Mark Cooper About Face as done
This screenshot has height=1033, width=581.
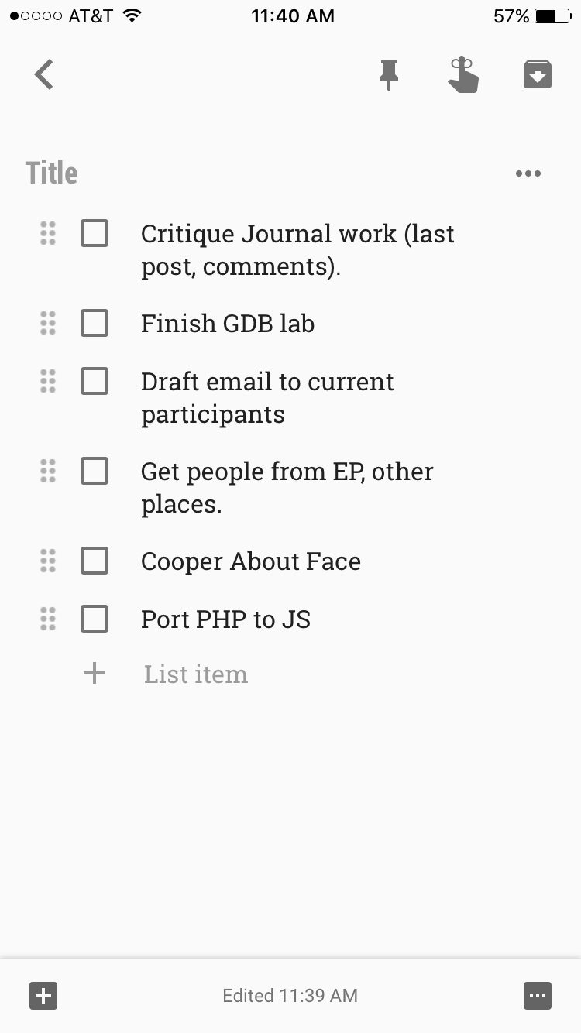95,561
